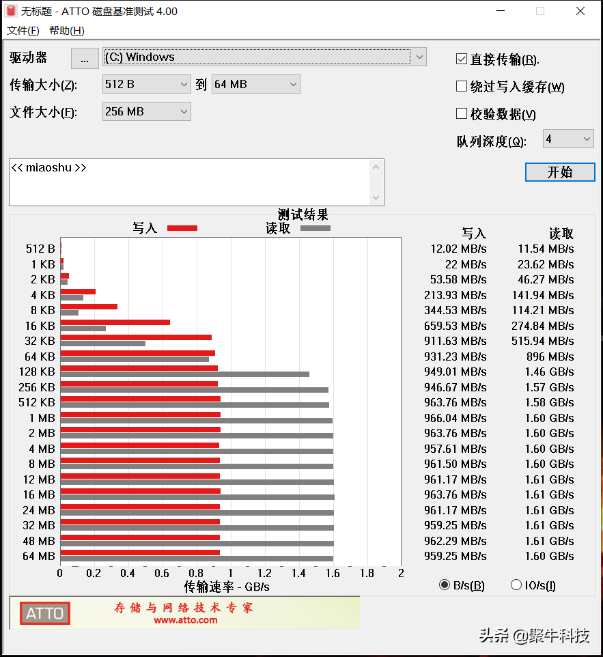The width and height of the screenshot is (603, 657).
Task: Click the 12.02 MB/s write value
Action: [x=458, y=249]
